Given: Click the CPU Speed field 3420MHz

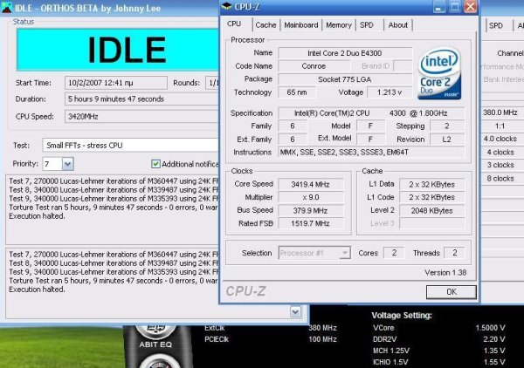Looking at the screenshot, I should (141, 117).
